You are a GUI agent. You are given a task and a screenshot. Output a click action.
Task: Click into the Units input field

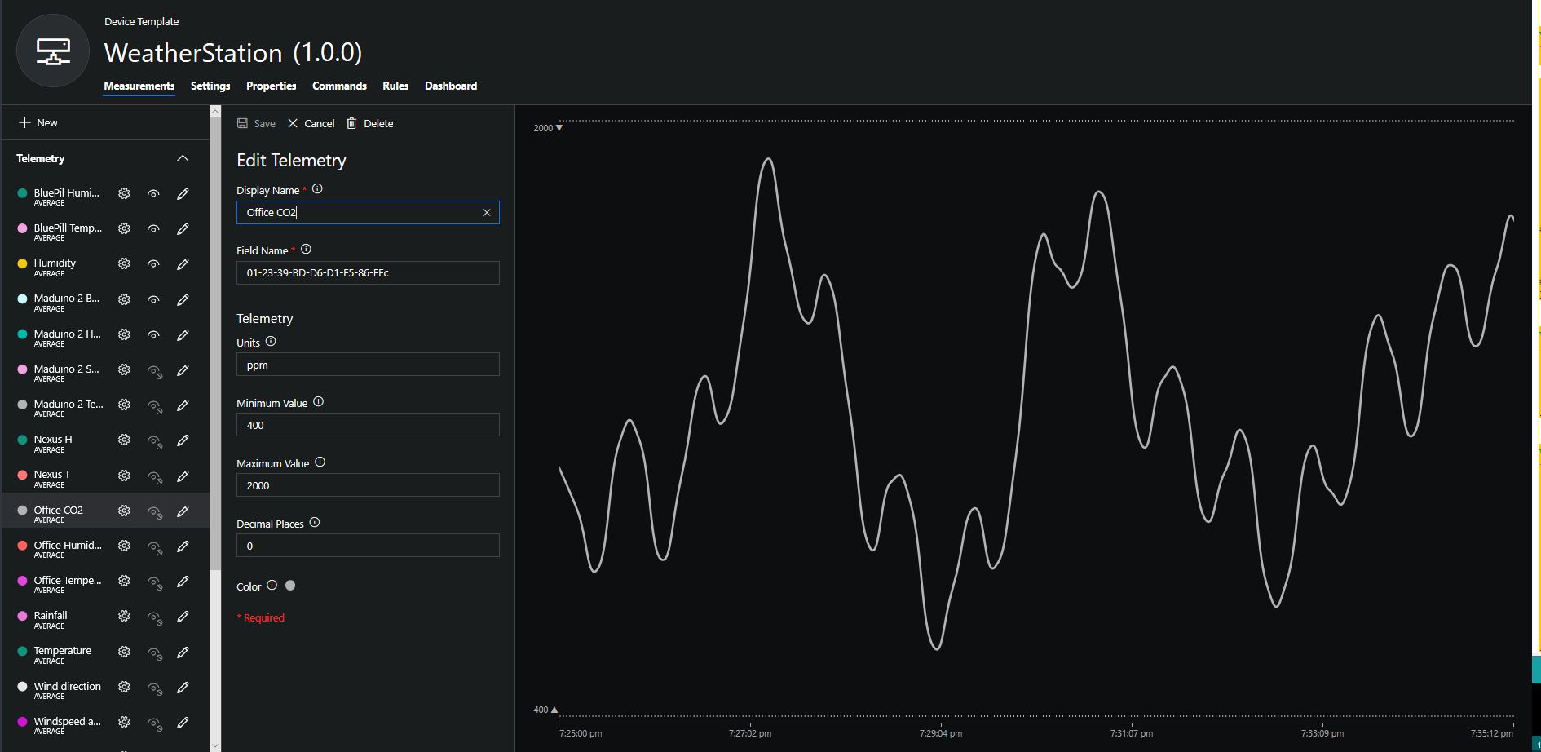point(368,365)
